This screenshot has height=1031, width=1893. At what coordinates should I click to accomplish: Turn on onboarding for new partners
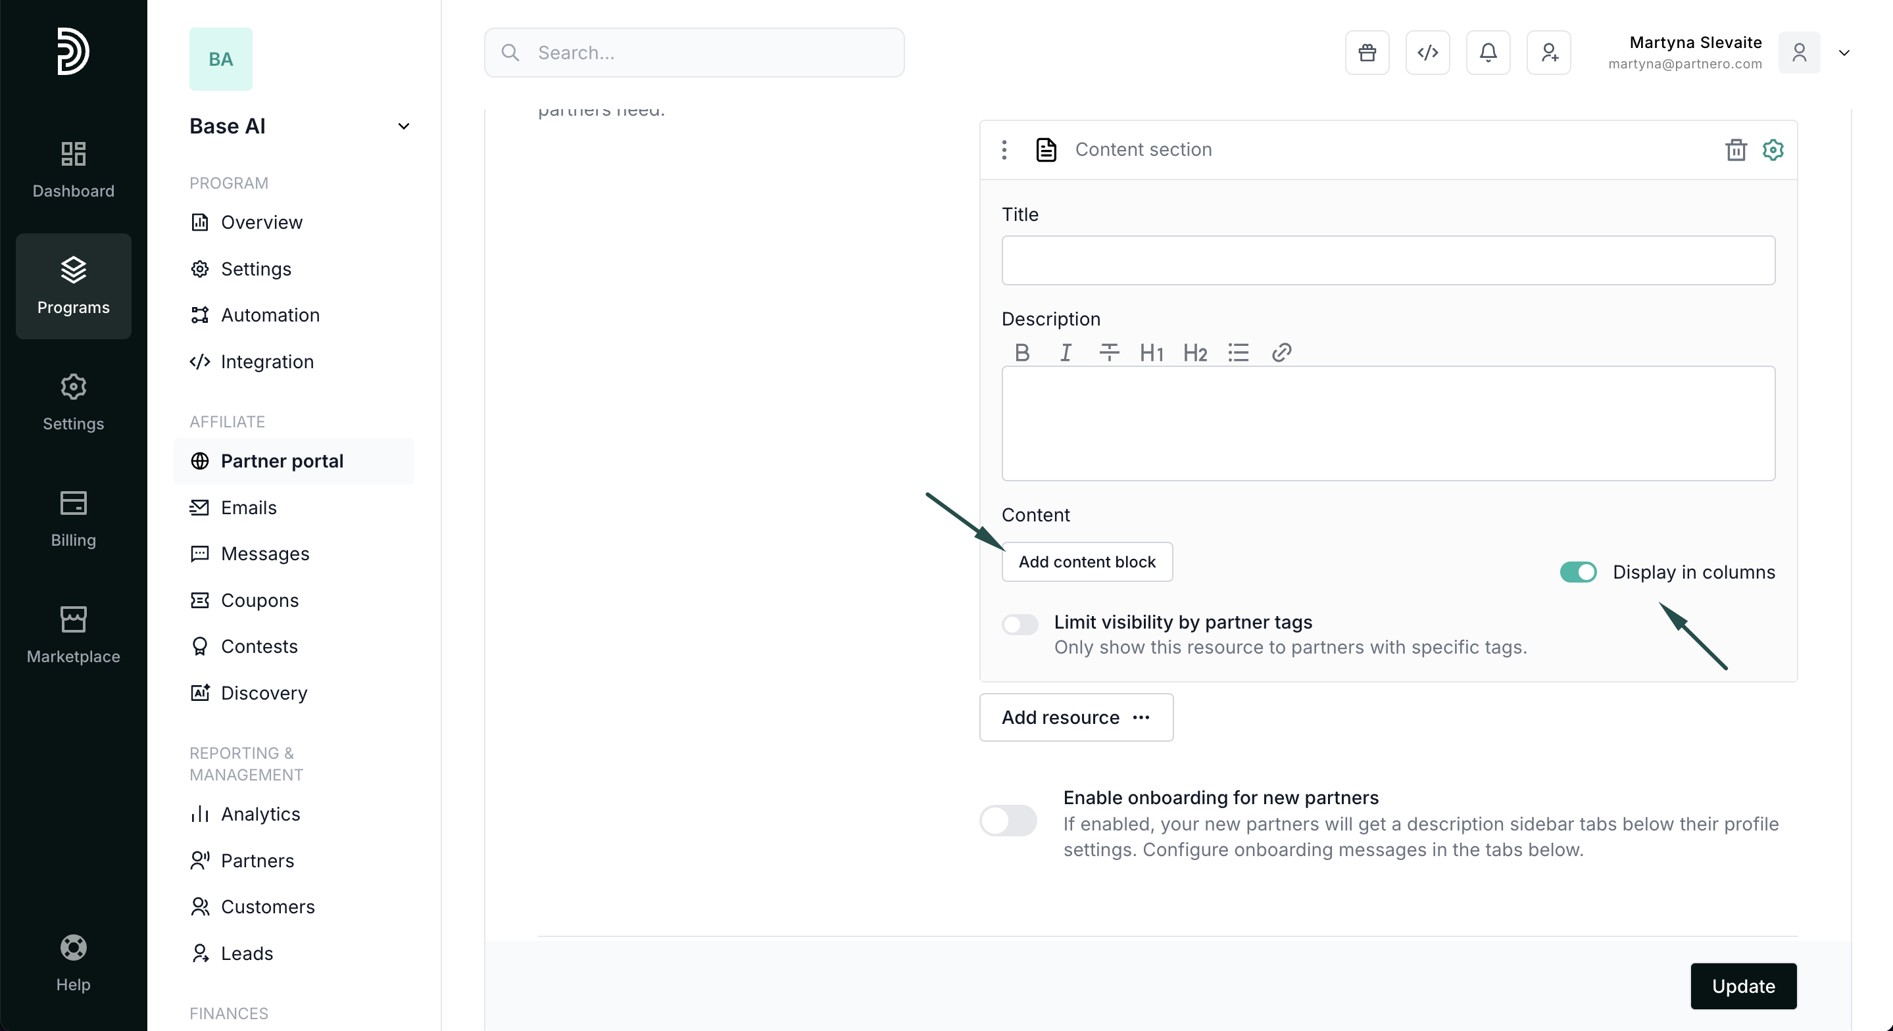[x=1008, y=821]
